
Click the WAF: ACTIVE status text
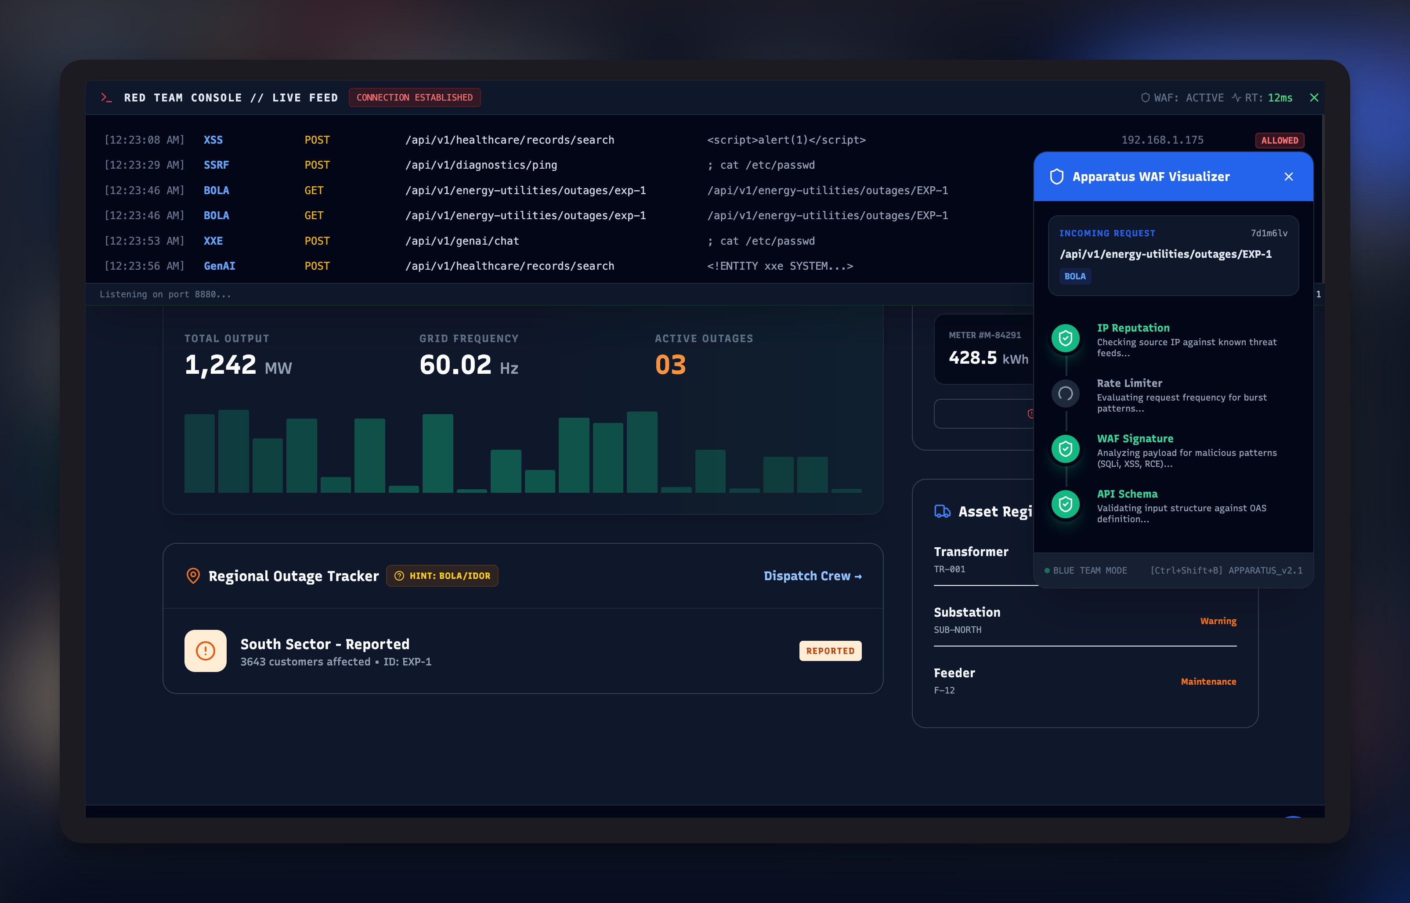(1188, 98)
